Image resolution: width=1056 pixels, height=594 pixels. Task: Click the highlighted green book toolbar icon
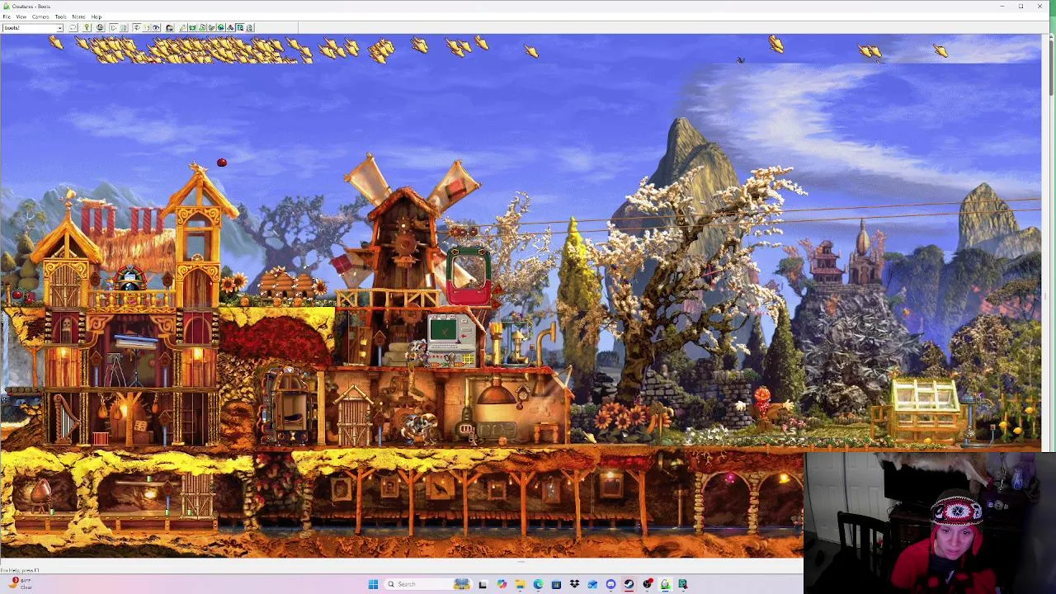pos(240,28)
